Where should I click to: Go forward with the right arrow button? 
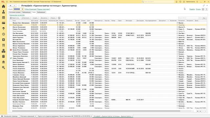point(14,6)
